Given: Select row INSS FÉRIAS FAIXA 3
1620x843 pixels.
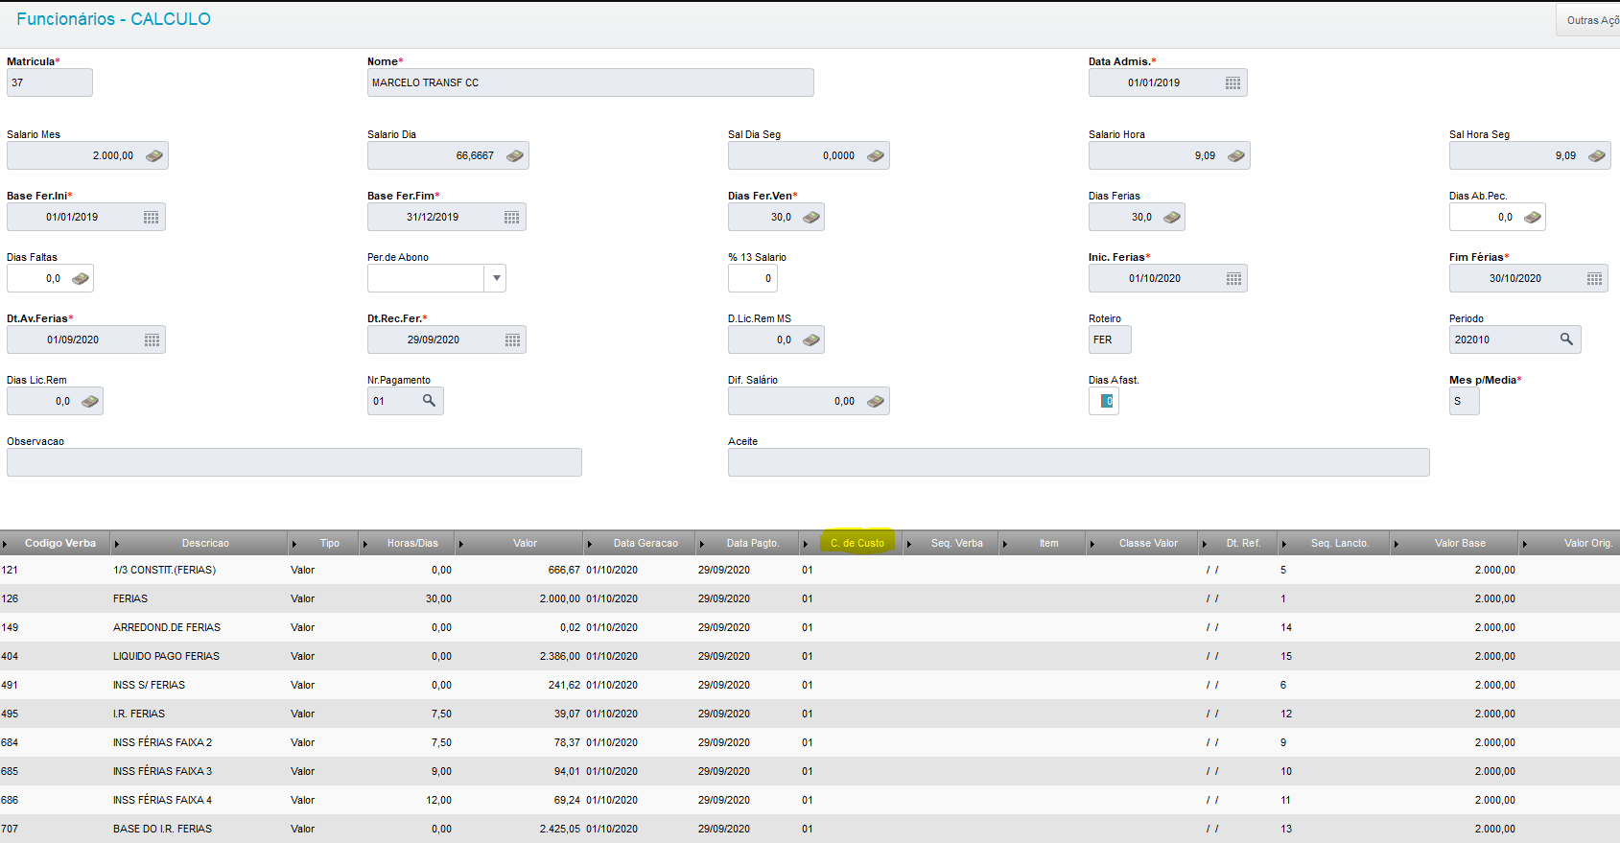Looking at the screenshot, I should 810,771.
